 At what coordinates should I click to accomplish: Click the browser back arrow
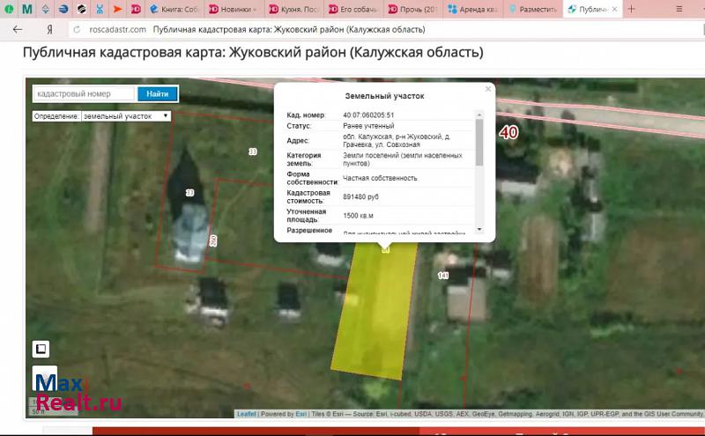pyautogui.click(x=17, y=29)
